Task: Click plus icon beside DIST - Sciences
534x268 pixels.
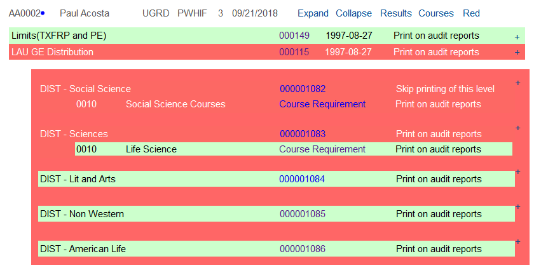Action: [x=517, y=128]
